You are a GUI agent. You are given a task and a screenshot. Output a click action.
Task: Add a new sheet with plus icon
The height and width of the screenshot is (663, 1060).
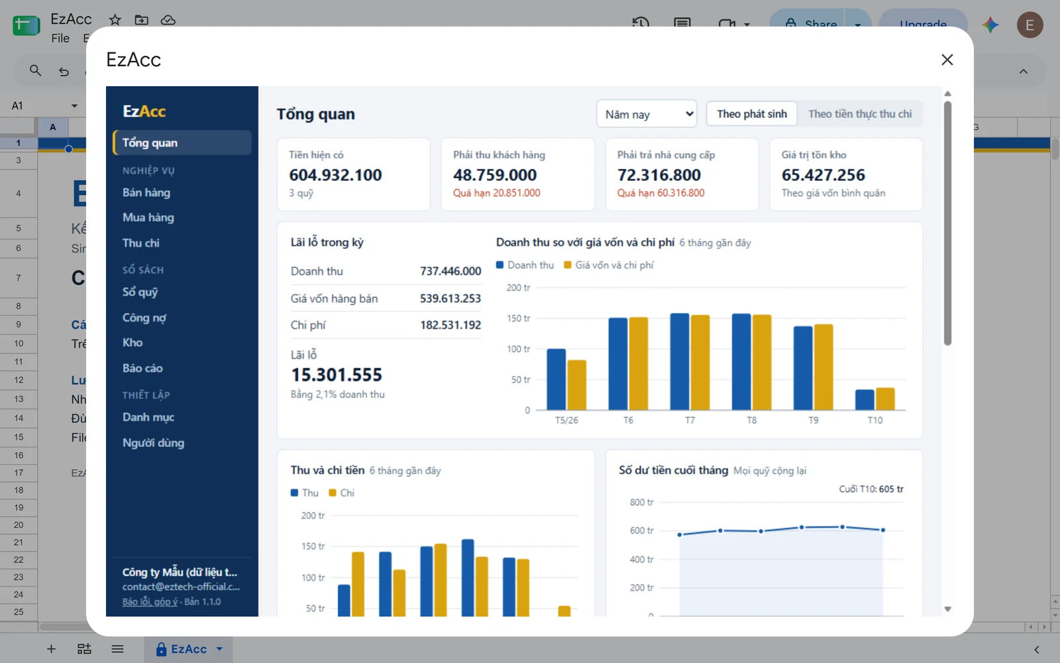pos(51,649)
